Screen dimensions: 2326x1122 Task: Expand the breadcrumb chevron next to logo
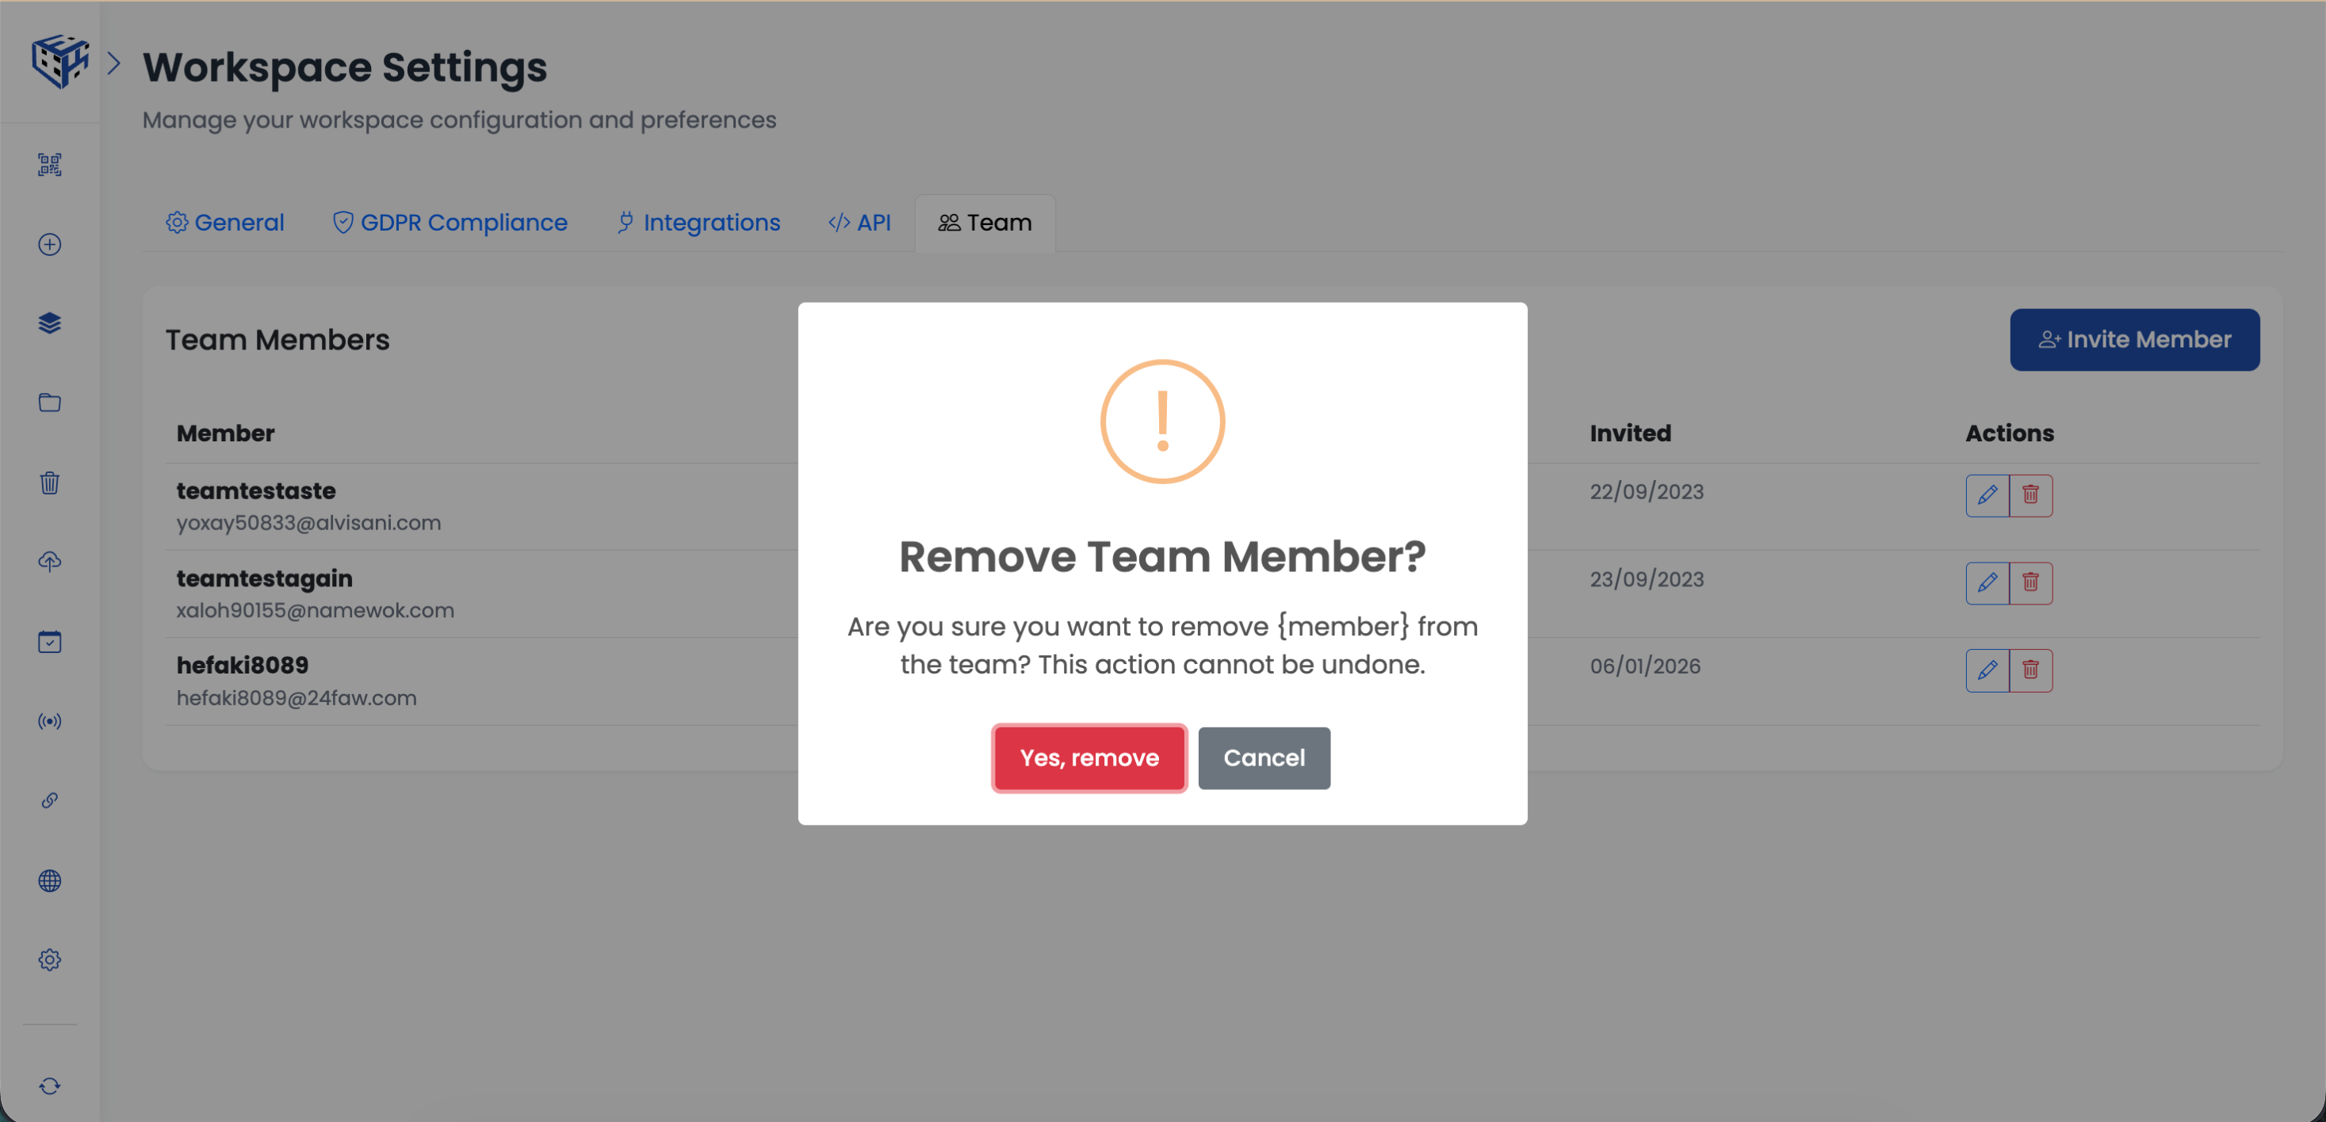pos(114,63)
